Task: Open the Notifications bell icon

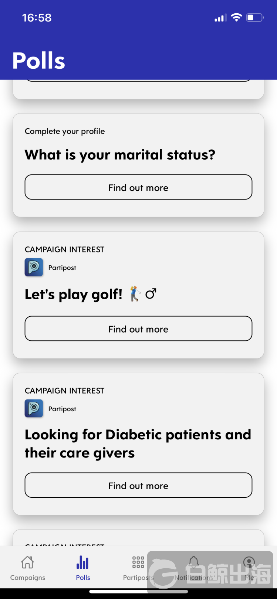Action: click(x=194, y=562)
